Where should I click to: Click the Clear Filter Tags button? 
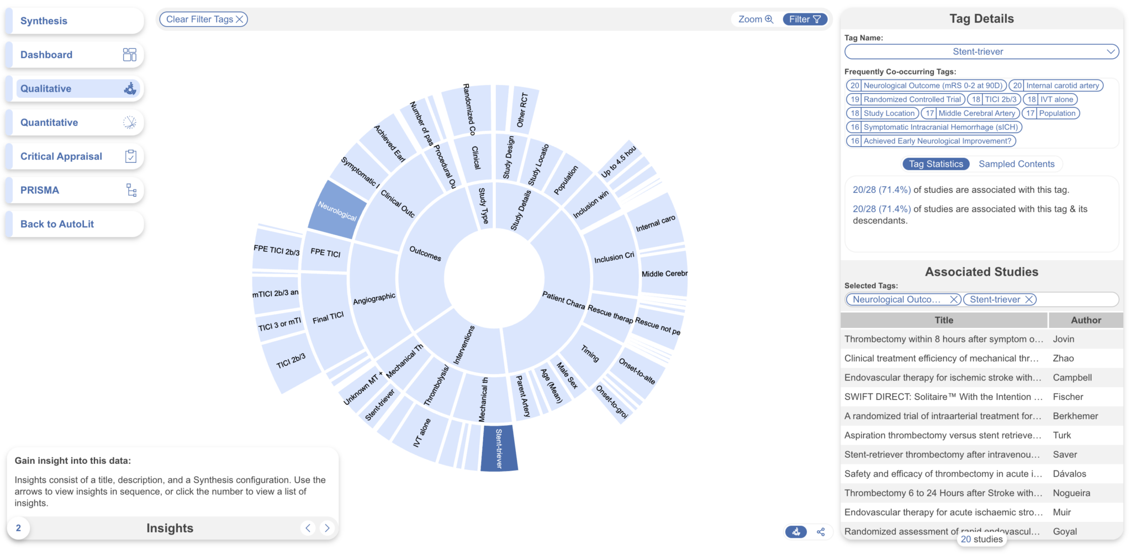pos(203,19)
